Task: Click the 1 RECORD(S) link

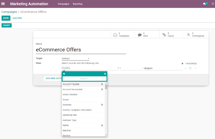Action: point(190,63)
